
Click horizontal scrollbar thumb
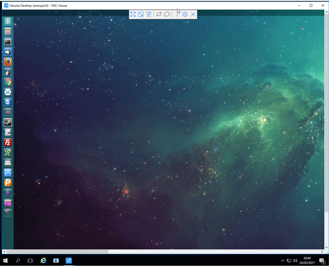click(57, 252)
